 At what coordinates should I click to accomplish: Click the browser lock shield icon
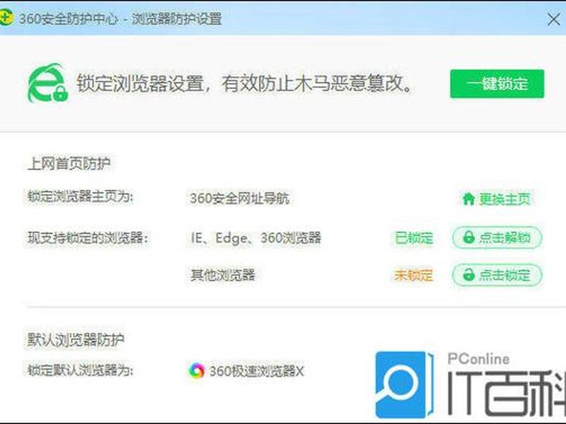(x=47, y=83)
